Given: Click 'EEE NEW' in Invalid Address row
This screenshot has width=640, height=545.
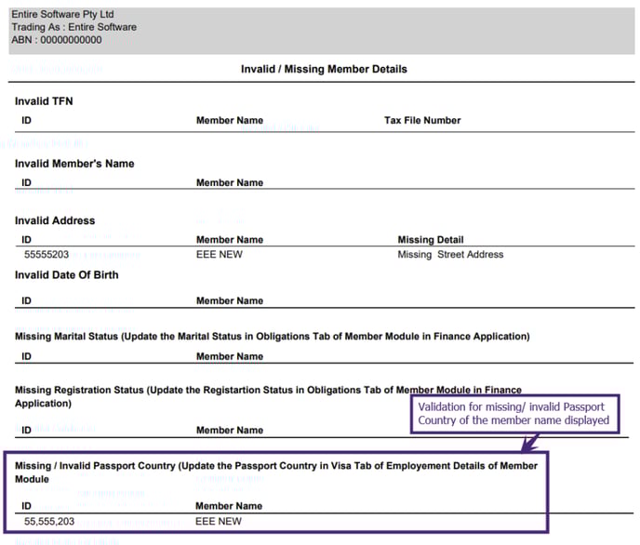Looking at the screenshot, I should click(x=220, y=255).
